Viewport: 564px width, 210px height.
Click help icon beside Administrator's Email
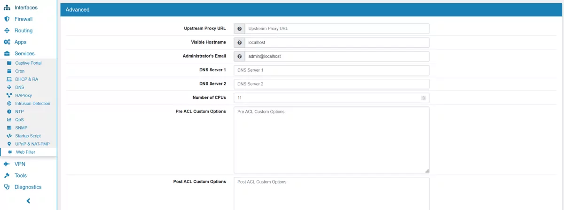tap(239, 56)
